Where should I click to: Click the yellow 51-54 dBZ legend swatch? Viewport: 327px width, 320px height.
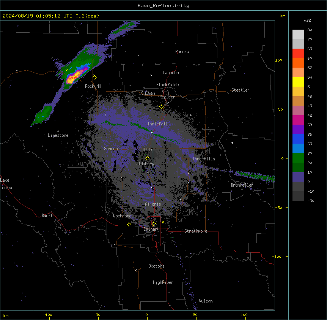coord(298,82)
